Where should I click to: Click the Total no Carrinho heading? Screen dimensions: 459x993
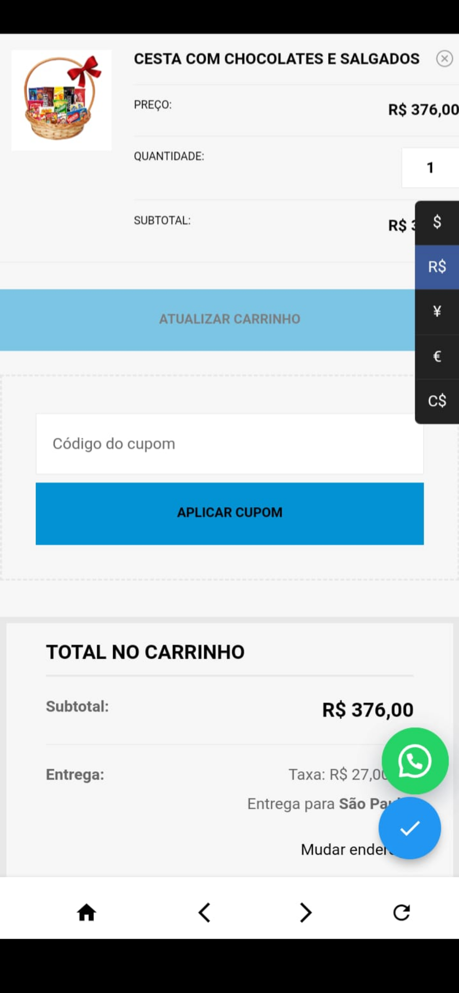pyautogui.click(x=145, y=652)
